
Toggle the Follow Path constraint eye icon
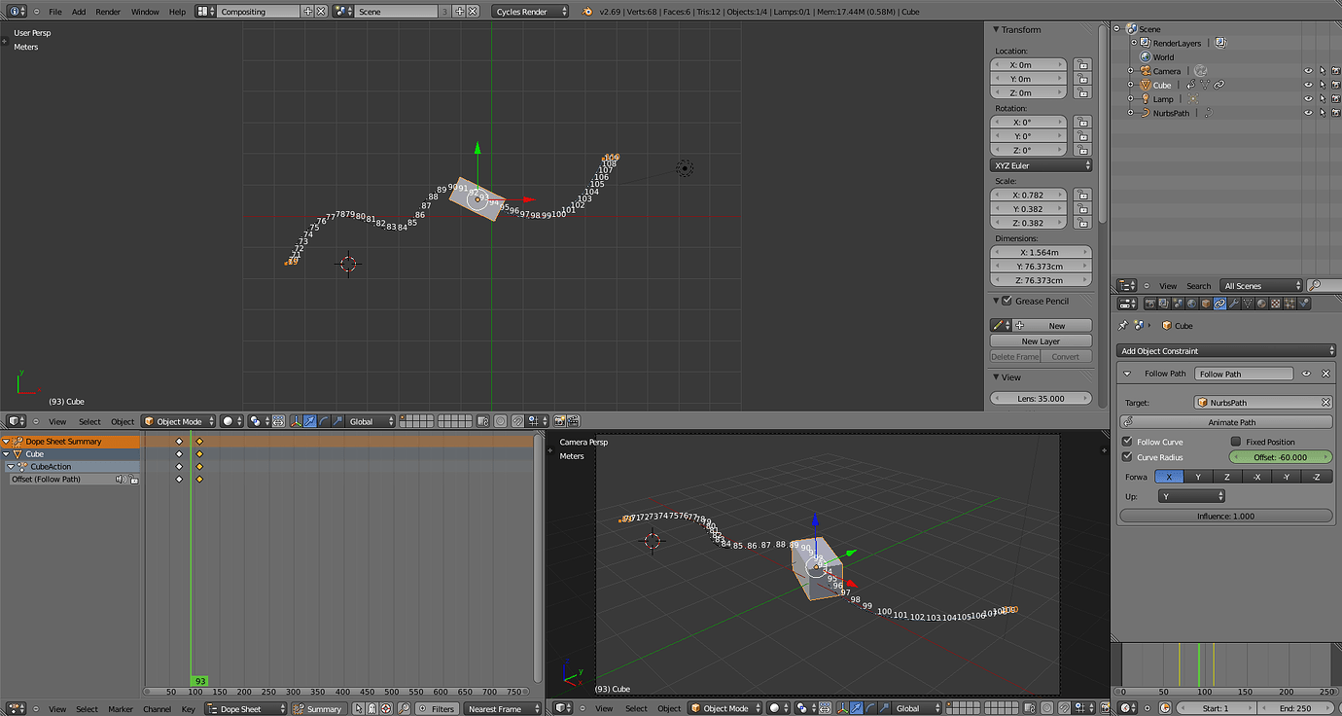coord(1306,374)
